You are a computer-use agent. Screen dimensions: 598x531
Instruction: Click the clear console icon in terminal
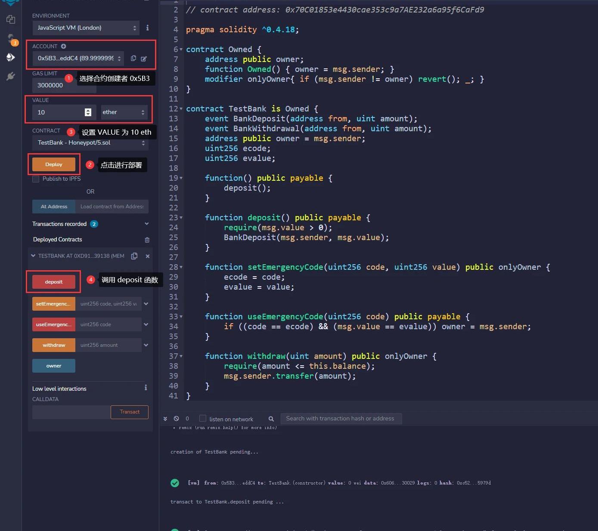tap(177, 418)
